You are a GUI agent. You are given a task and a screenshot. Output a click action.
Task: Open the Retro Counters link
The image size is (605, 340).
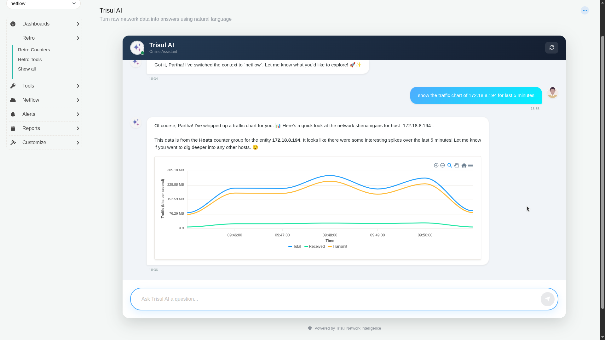coord(34,50)
